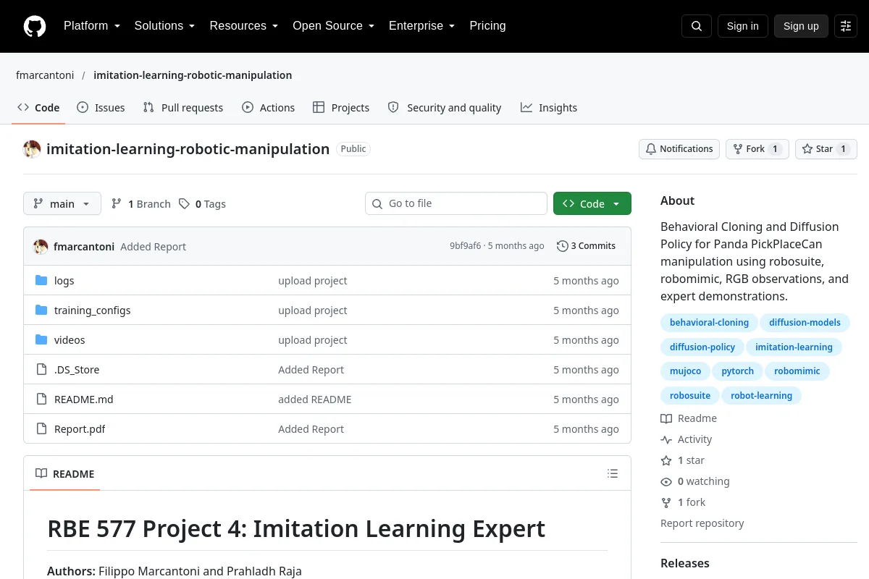Open the 'added README' commit message
The image size is (869, 579).
tap(315, 400)
